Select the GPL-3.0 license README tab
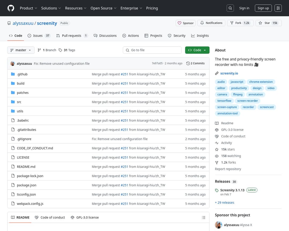This screenshot has height=231, width=289. click(x=85, y=218)
